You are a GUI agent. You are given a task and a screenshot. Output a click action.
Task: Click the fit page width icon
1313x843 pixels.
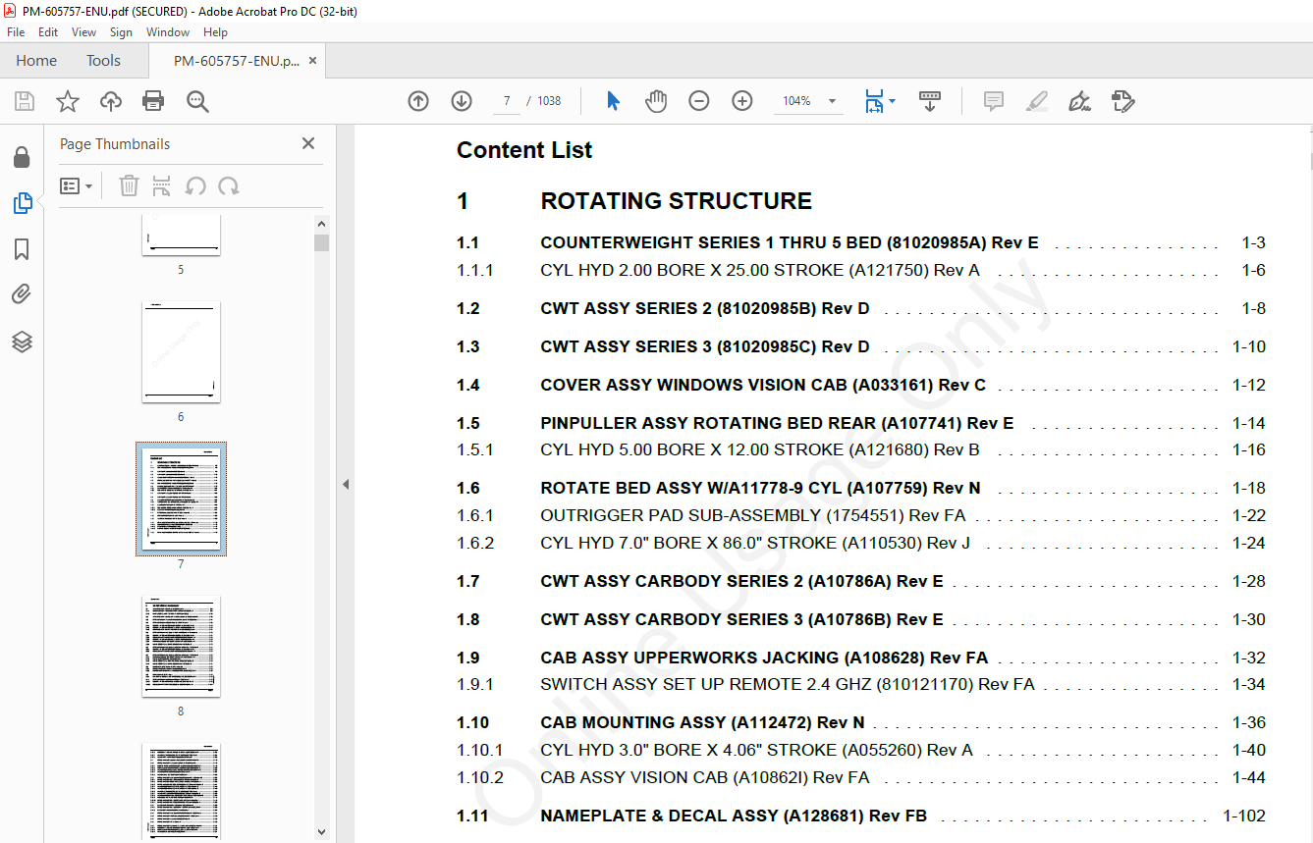coord(873,101)
